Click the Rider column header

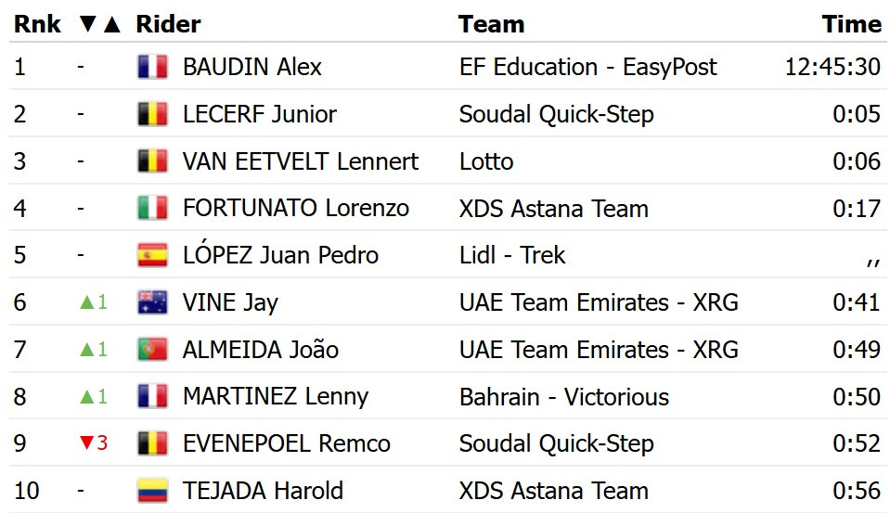click(168, 24)
